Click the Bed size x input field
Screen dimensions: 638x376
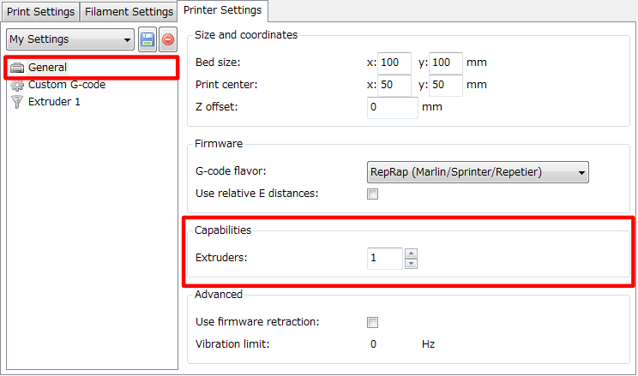point(394,63)
